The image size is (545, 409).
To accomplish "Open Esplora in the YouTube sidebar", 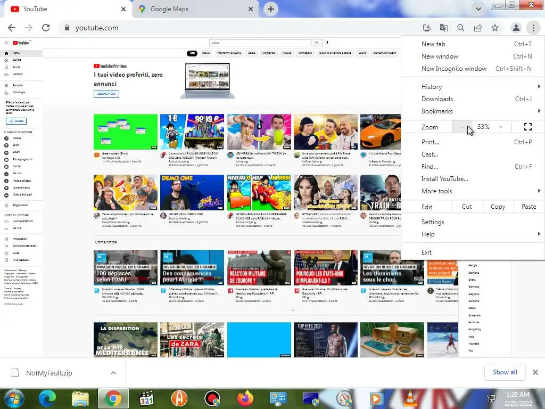I will coord(21,60).
